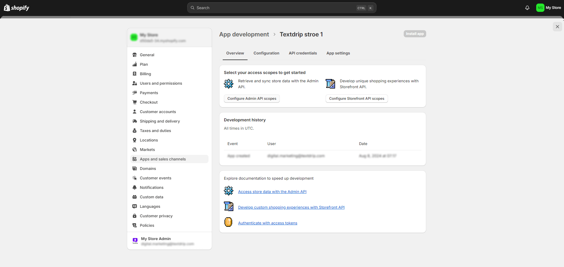Screen dimensions: 564x267
Task: Click the Notifications bell icon in sidebar
Action: (135, 187)
